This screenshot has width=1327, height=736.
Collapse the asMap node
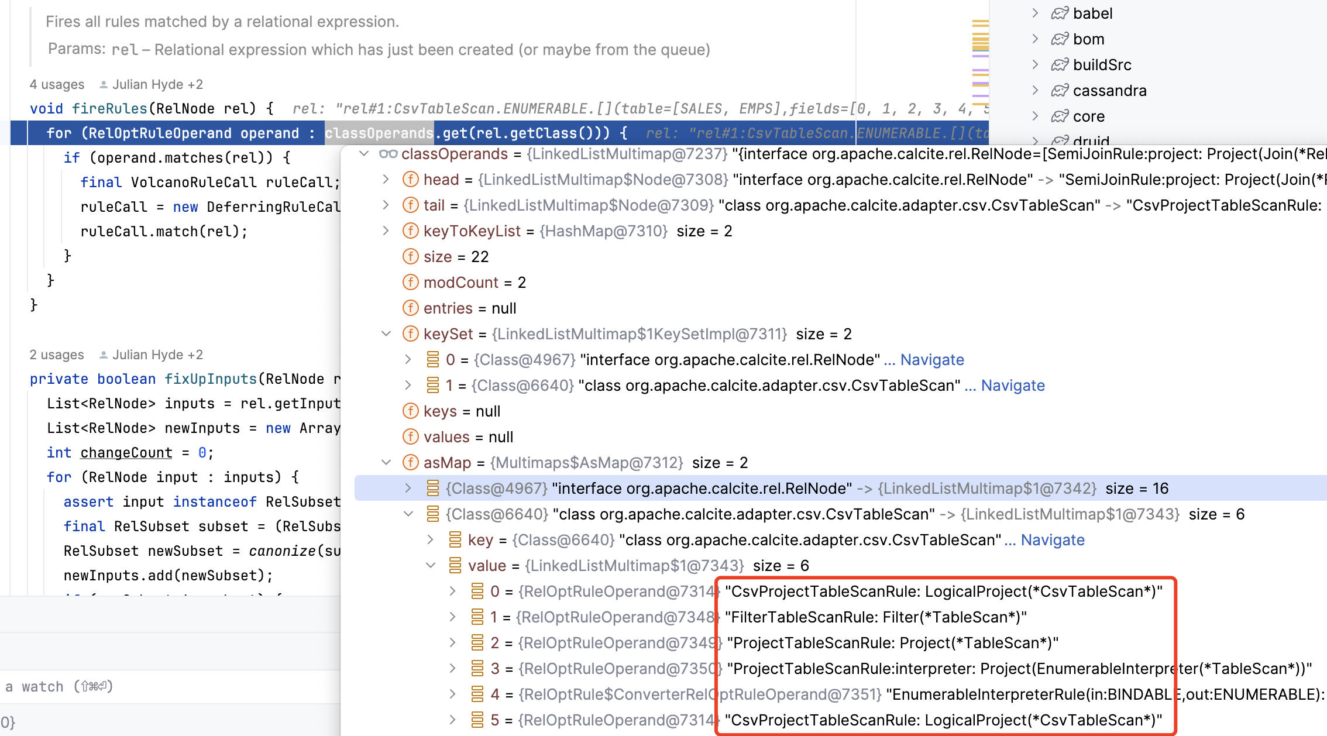point(386,463)
